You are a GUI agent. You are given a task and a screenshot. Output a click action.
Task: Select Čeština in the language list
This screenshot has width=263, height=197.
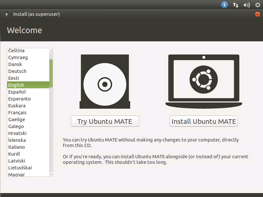[28, 51]
